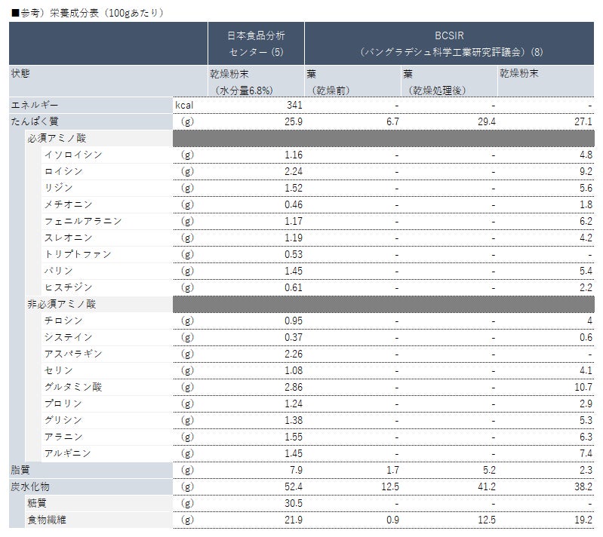Click the 'プロリン' row label
This screenshot has width=603, height=537.
63,404
